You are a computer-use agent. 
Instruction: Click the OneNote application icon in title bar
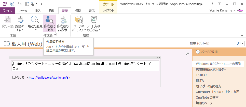point(5,4)
